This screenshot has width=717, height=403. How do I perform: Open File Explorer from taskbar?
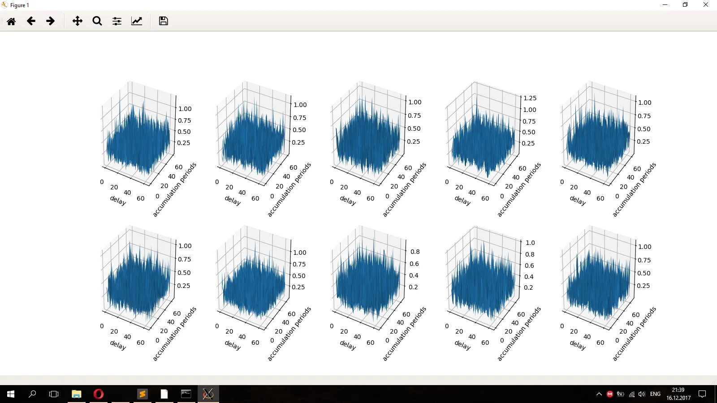point(77,394)
